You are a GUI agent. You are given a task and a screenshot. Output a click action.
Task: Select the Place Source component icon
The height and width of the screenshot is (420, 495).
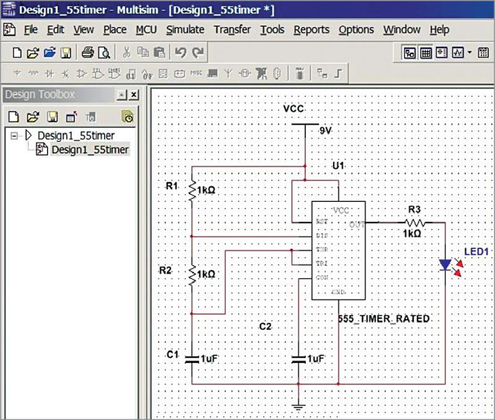(16, 72)
